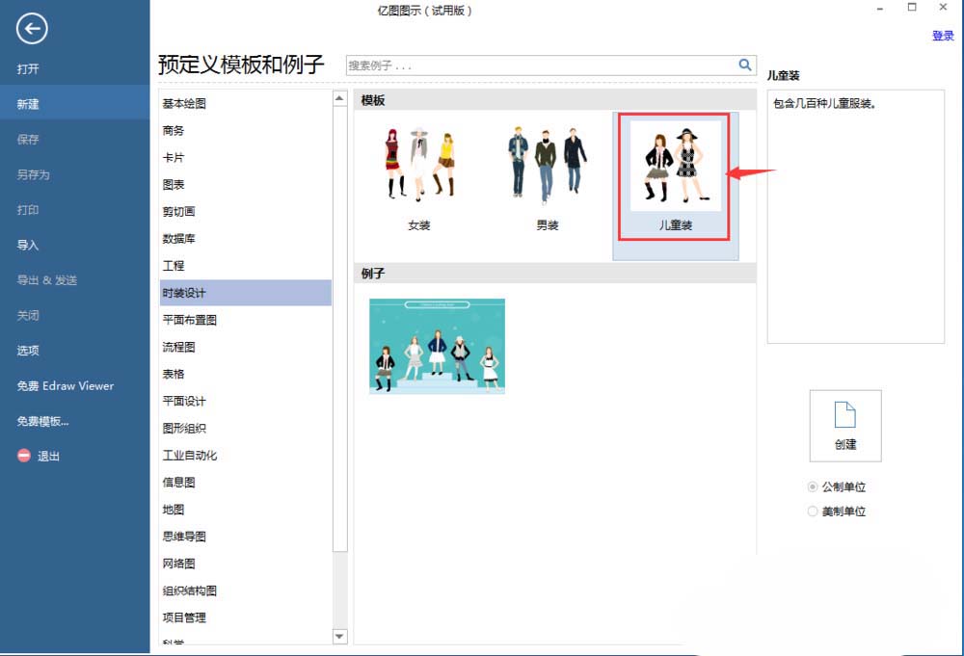964x656 pixels.
Task: Select the 美制单位 radio button
Action: pyautogui.click(x=813, y=512)
